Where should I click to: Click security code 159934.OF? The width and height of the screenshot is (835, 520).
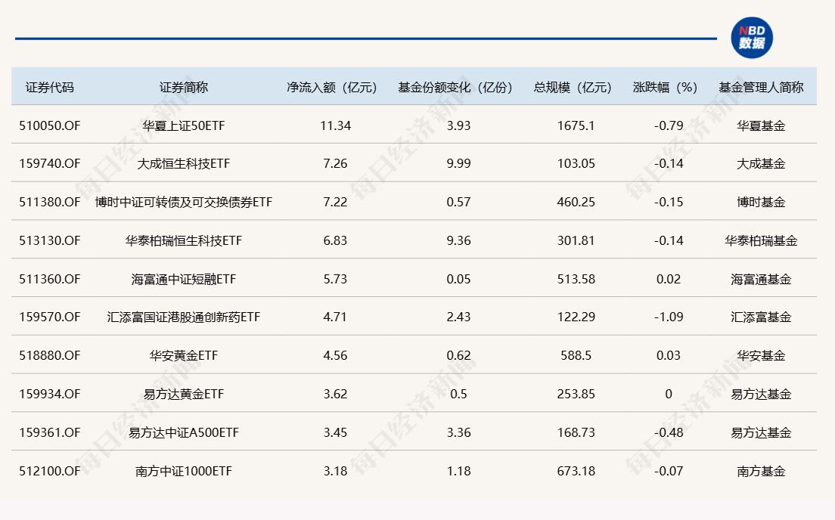[x=49, y=394]
